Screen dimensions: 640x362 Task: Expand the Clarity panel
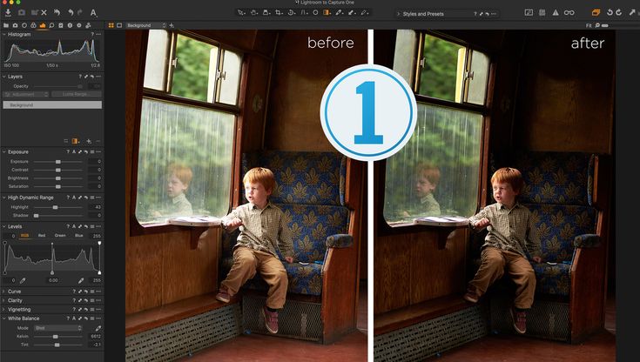(4, 300)
